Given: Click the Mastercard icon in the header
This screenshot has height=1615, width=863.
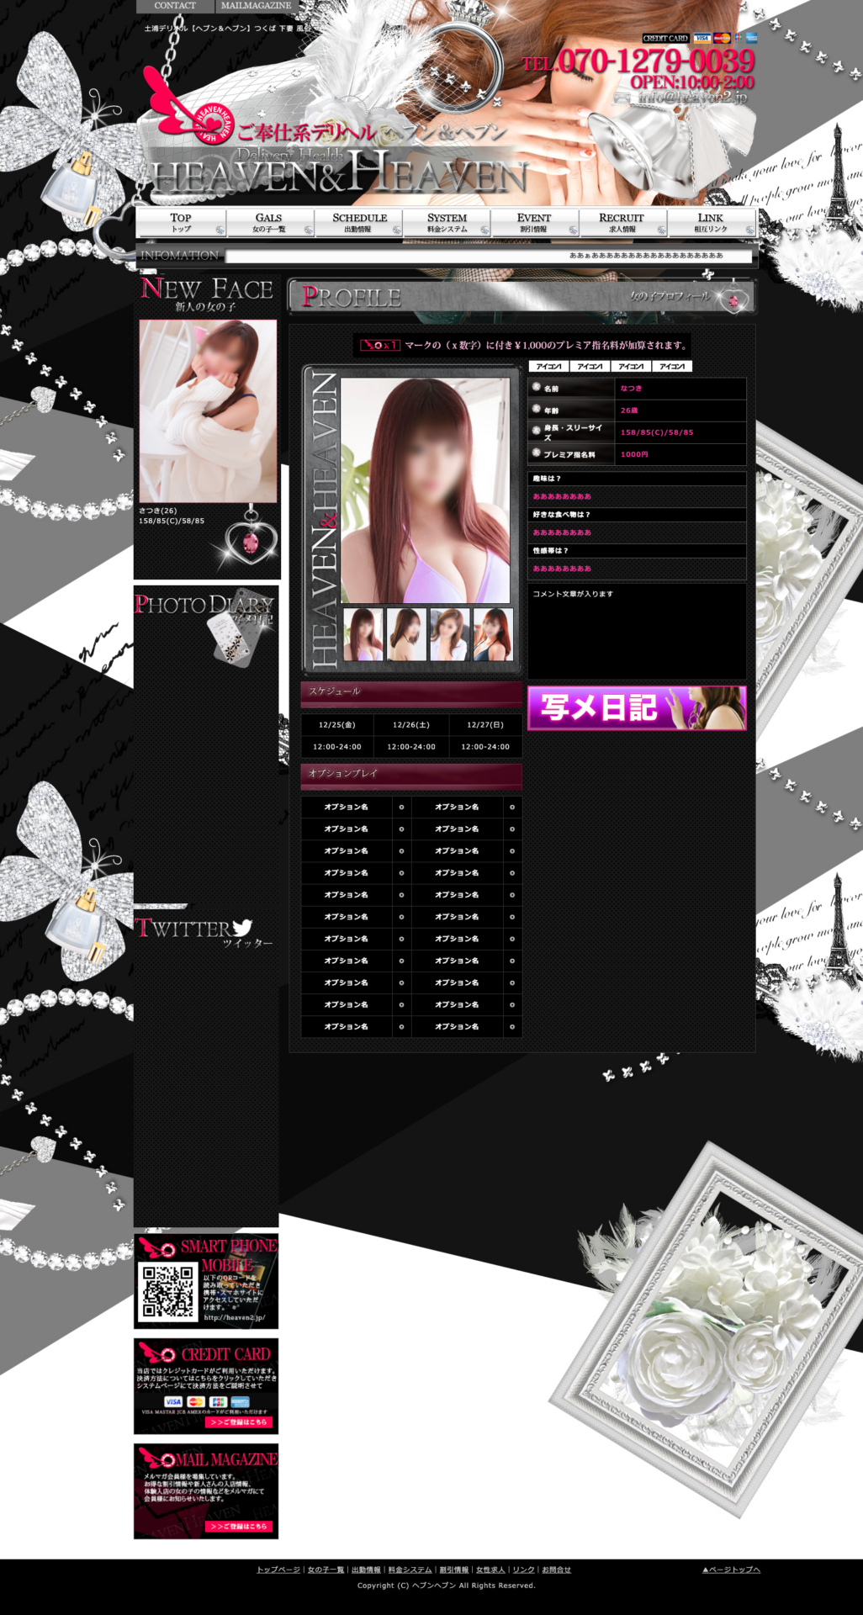Looking at the screenshot, I should [722, 38].
